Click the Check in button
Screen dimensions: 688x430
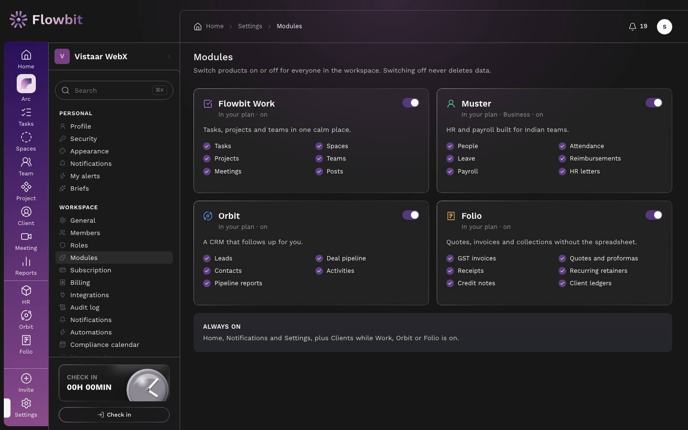pyautogui.click(x=114, y=415)
